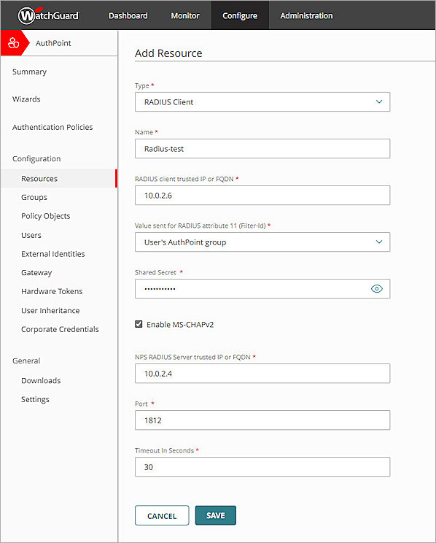The image size is (436, 543).
Task: Open Groups in the sidebar
Action: [x=34, y=197]
